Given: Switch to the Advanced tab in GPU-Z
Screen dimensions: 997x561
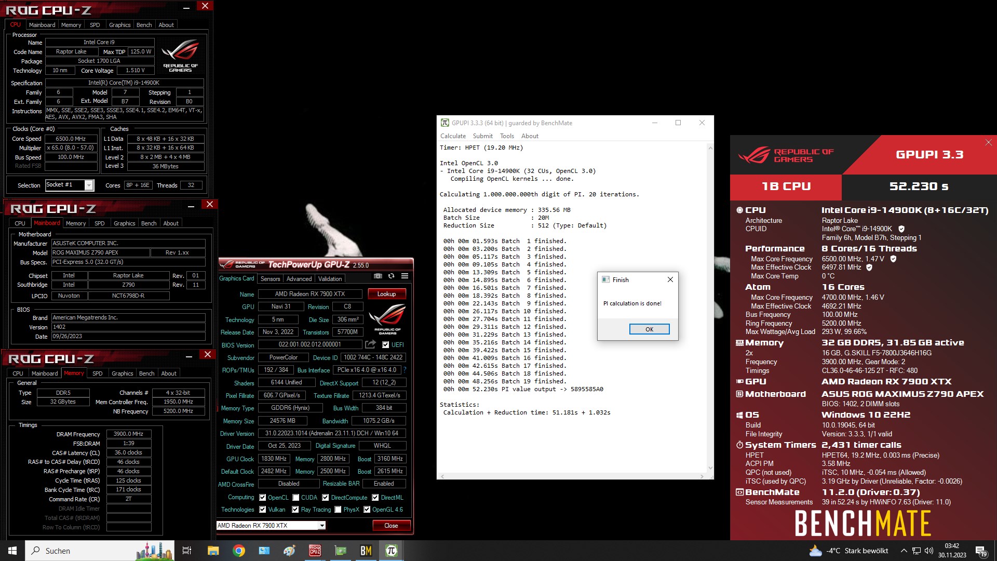Looking at the screenshot, I should (299, 279).
